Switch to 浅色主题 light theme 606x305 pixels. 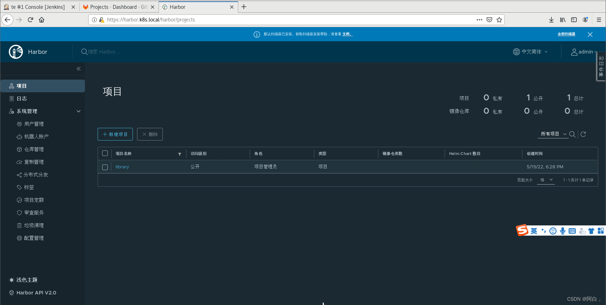(x=23, y=280)
